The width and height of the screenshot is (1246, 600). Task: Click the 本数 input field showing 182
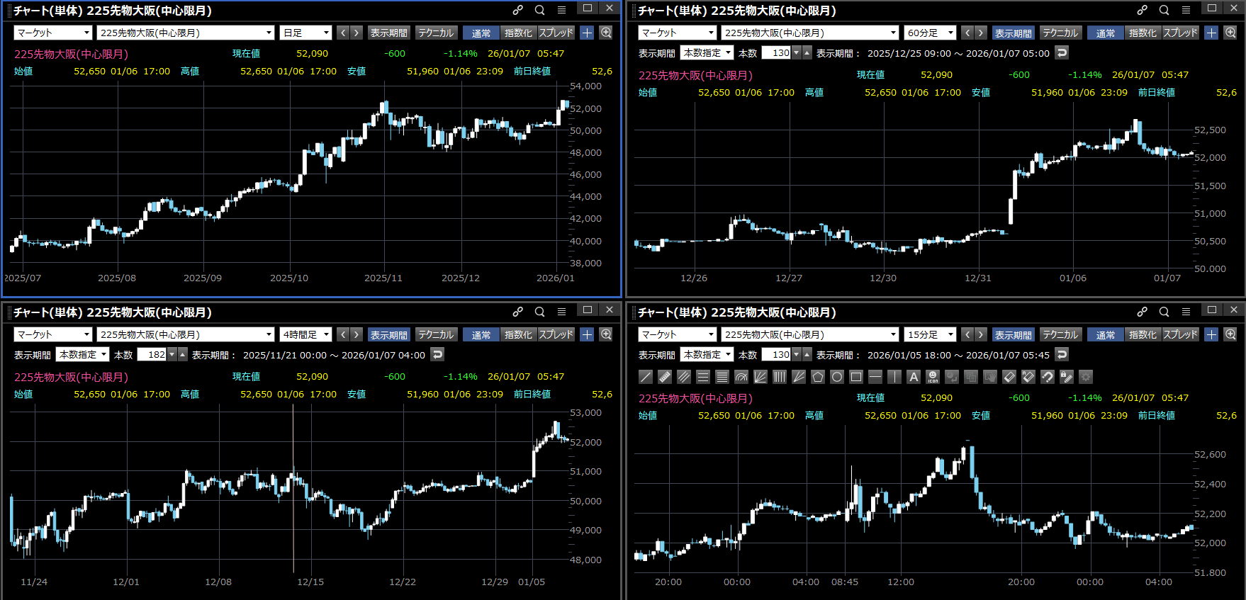(x=152, y=355)
